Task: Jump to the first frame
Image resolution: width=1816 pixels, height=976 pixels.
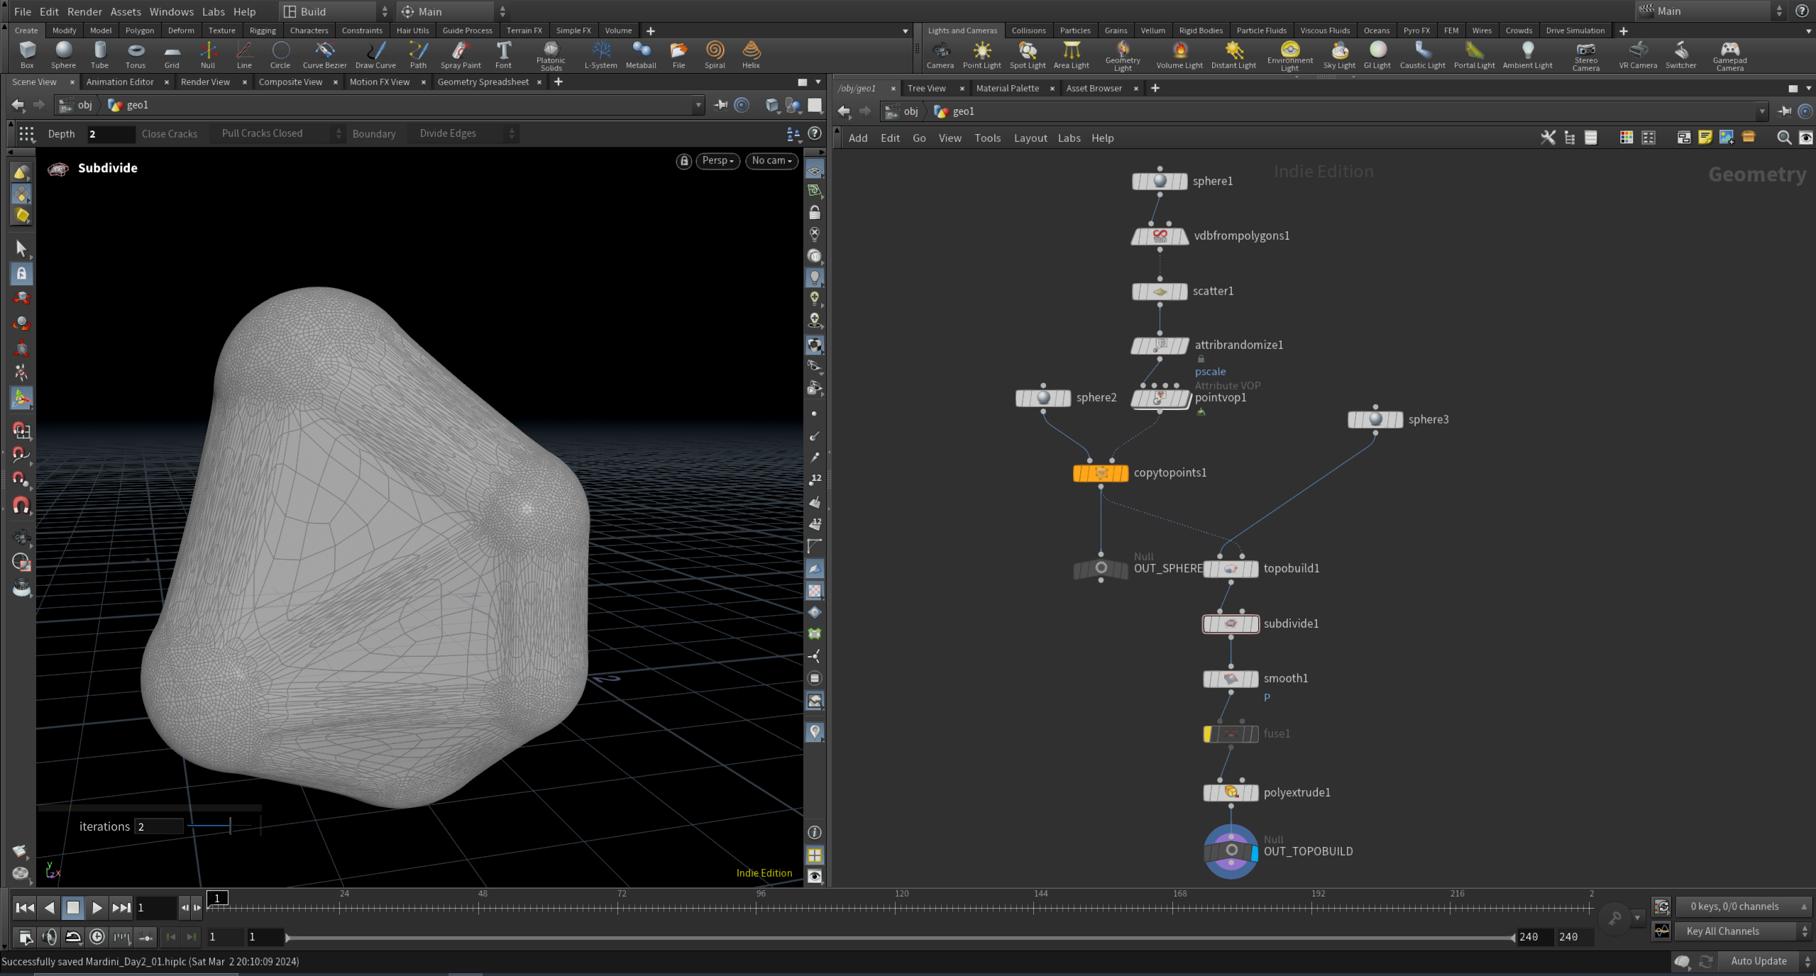Action: (x=25, y=907)
